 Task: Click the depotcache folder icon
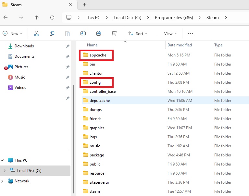86,100
